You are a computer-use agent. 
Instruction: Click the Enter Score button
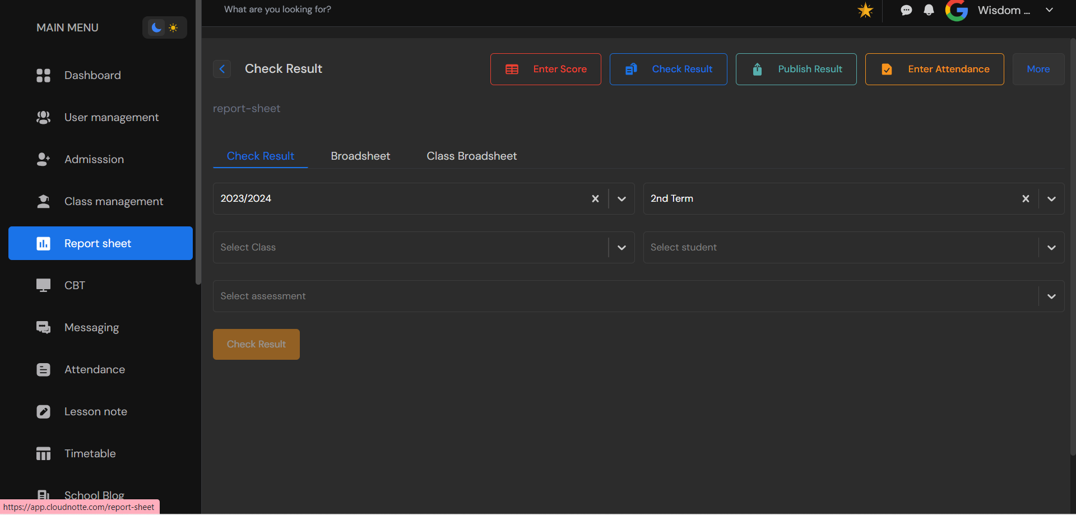click(545, 69)
